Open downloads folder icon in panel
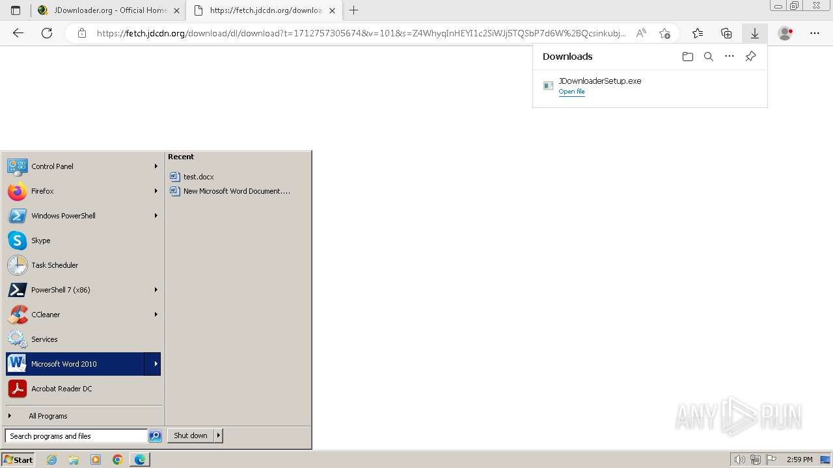The width and height of the screenshot is (833, 468). 688,57
